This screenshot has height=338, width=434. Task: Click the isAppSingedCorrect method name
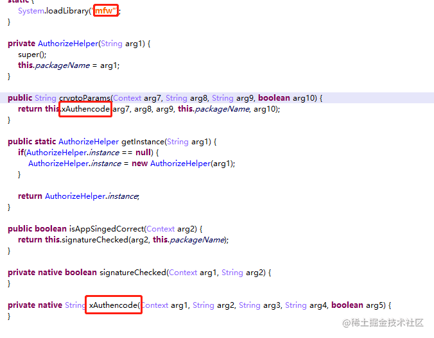tap(107, 229)
